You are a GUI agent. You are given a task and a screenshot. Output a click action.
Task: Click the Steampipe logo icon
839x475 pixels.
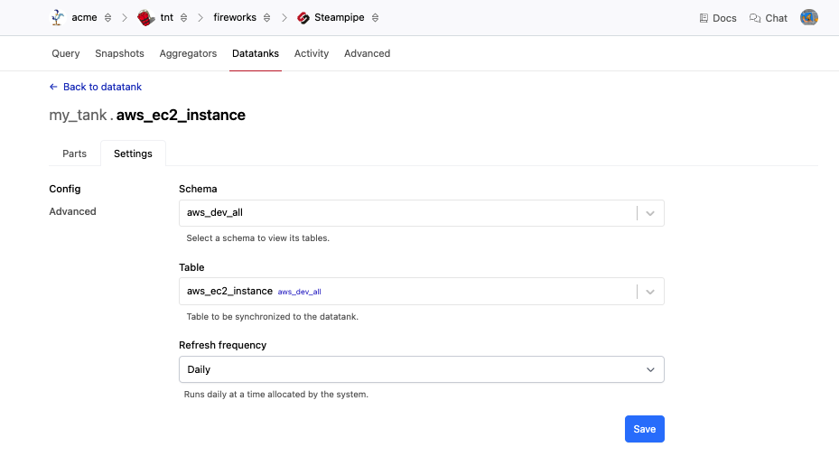(x=303, y=17)
